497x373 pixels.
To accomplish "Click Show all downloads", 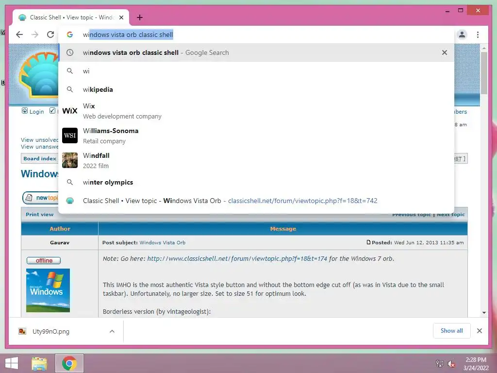I will [x=452, y=331].
